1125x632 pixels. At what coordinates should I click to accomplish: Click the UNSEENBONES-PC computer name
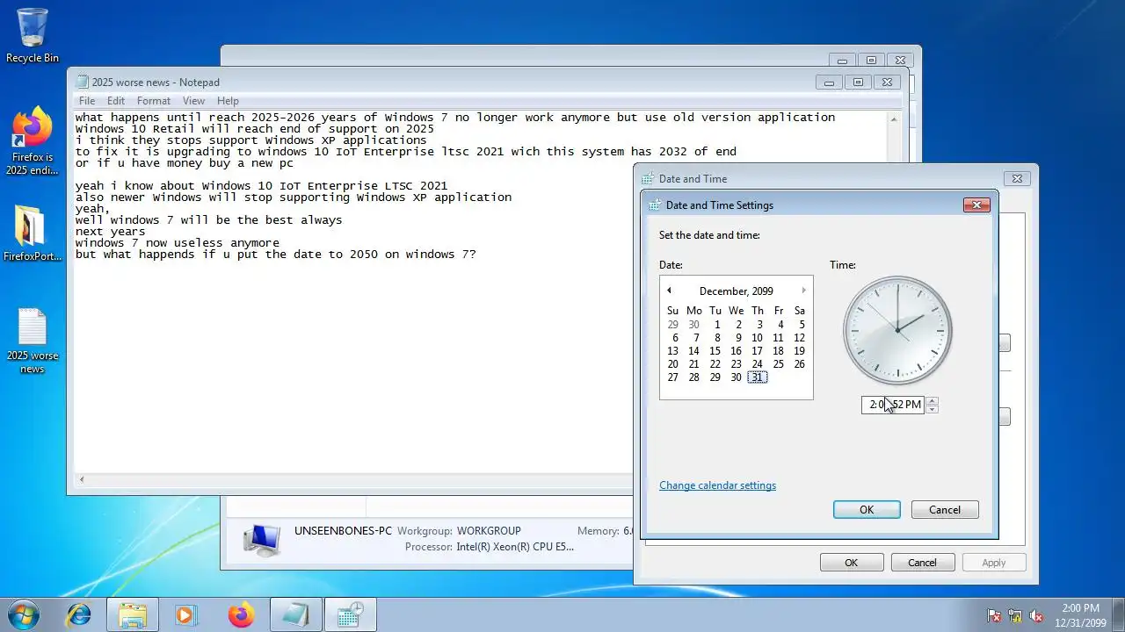tap(343, 531)
